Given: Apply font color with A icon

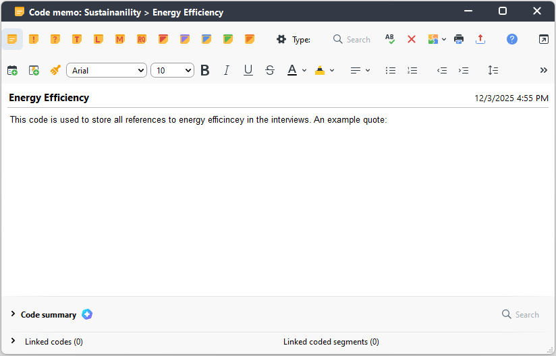Looking at the screenshot, I should coord(291,70).
